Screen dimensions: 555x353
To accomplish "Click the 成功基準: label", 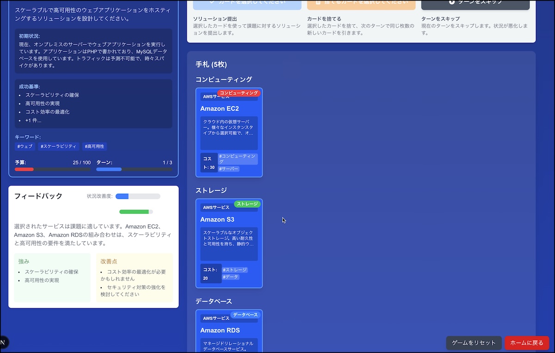I will pos(29,87).
